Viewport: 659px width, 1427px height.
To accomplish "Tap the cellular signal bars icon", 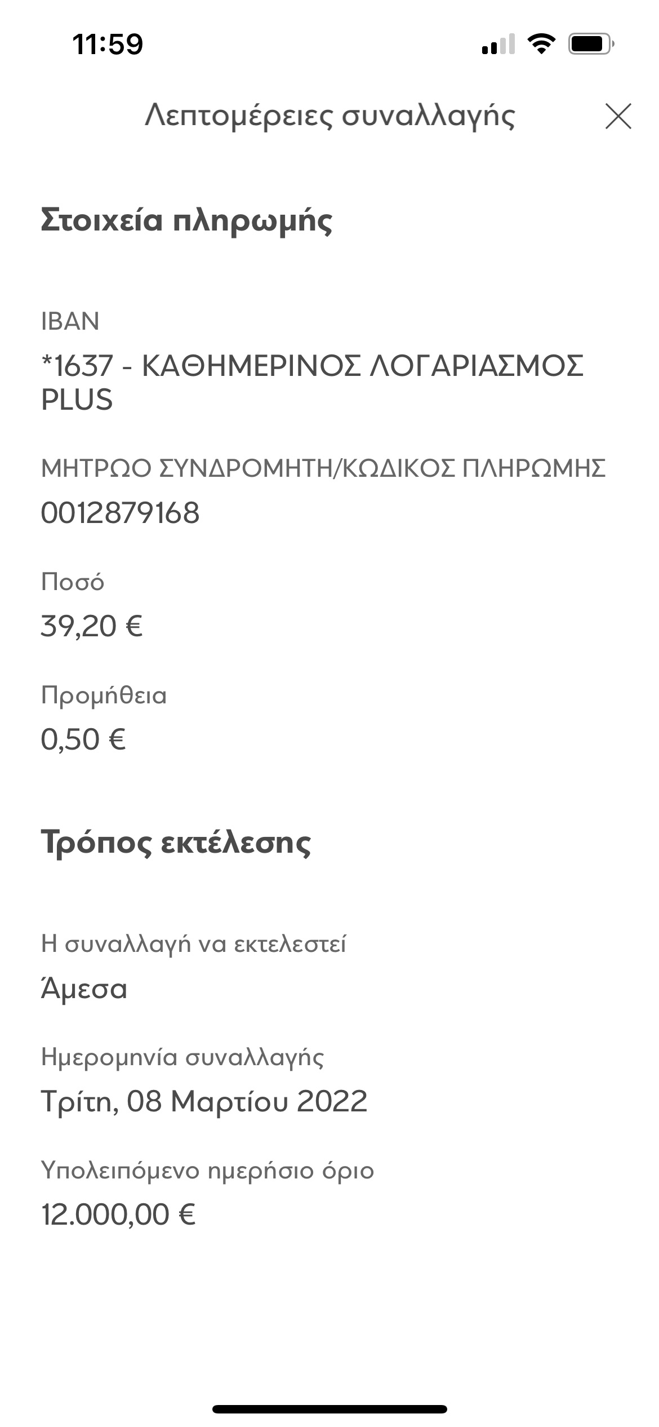I will tap(498, 45).
